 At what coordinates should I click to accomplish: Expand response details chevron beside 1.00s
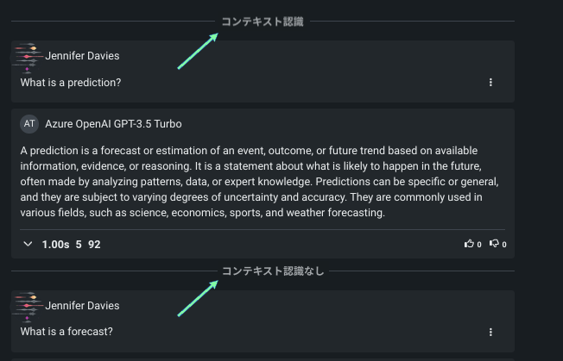(x=28, y=245)
